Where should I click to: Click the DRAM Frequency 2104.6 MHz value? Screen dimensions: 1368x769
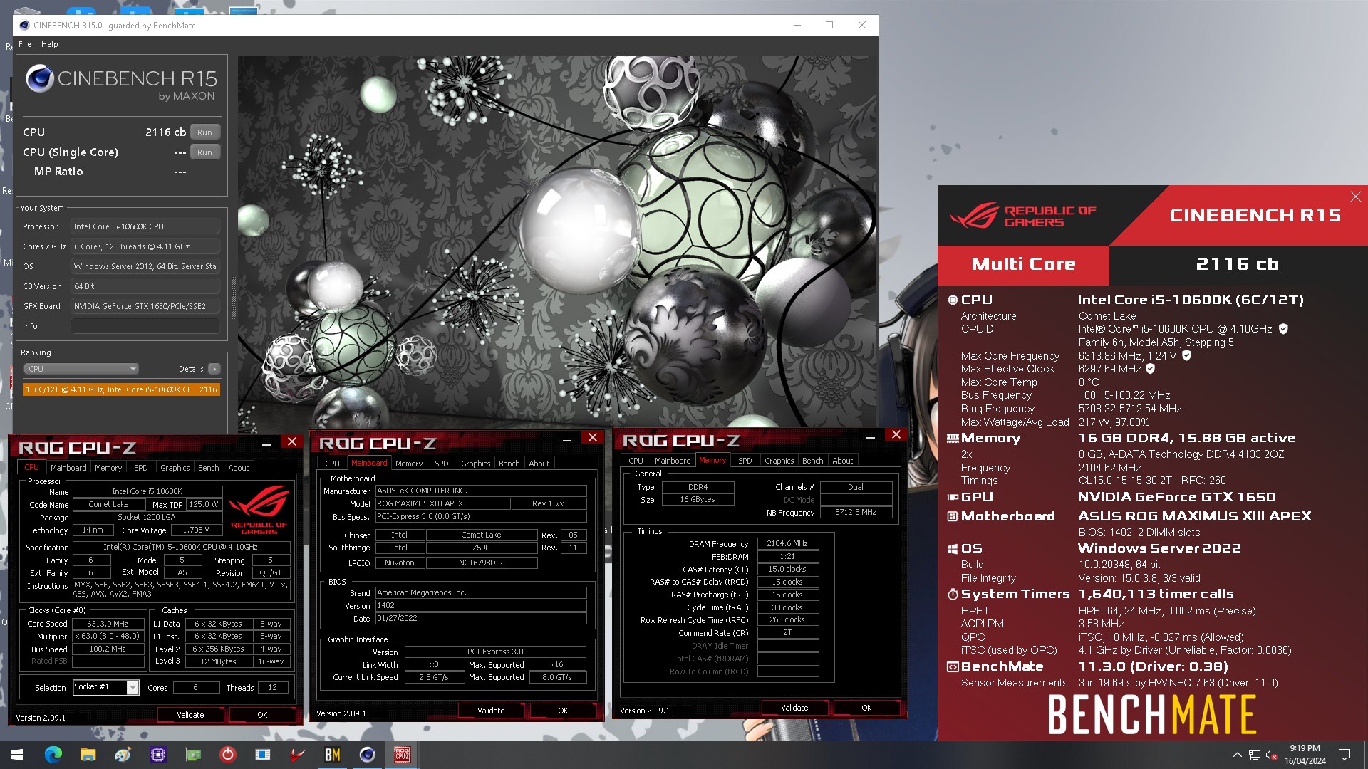[x=787, y=543]
